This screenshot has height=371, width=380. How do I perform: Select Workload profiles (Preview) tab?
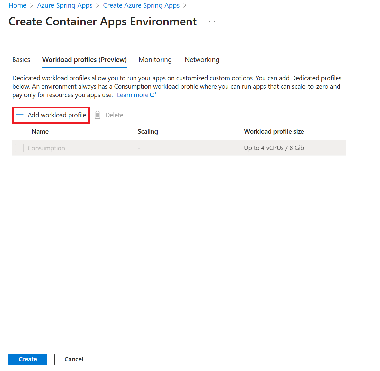[84, 60]
